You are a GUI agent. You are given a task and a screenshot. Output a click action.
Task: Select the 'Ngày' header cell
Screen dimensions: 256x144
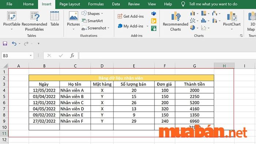point(44,84)
